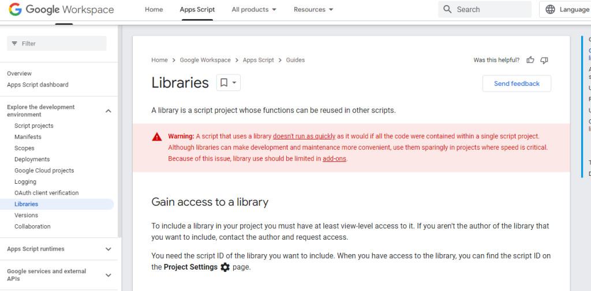The height and width of the screenshot is (291, 591).
Task: Expand Google services and external APIs
Action: coord(108,275)
